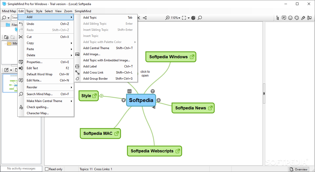This screenshot has width=315, height=172.
Task: Click the new folder icon in Files panel
Action: pos(6,37)
